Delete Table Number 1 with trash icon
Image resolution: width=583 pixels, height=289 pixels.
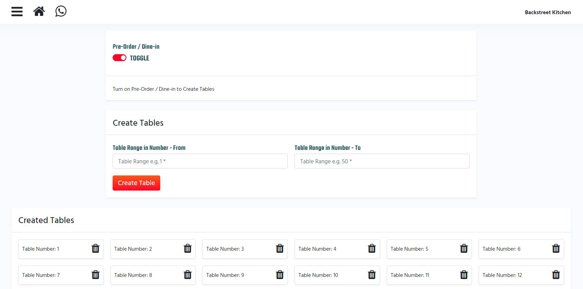(x=95, y=249)
